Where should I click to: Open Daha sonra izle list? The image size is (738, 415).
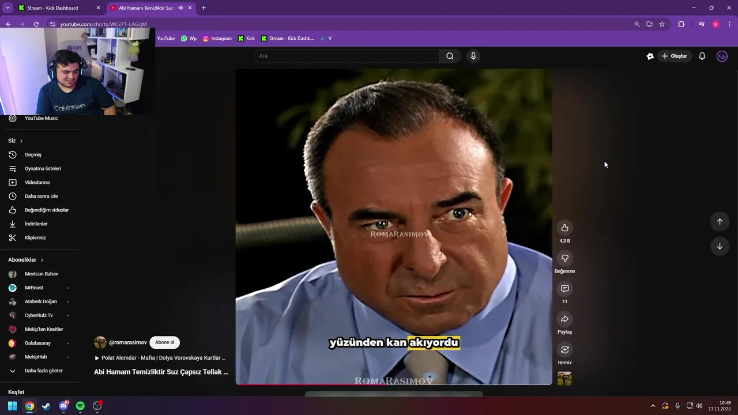pyautogui.click(x=40, y=196)
